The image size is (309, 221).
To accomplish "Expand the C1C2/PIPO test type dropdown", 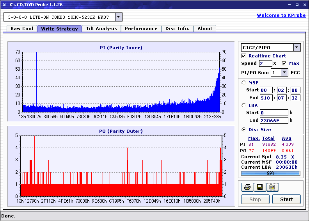I will [297, 48].
